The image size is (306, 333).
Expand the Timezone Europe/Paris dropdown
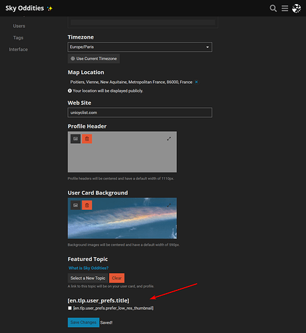pyautogui.click(x=140, y=47)
